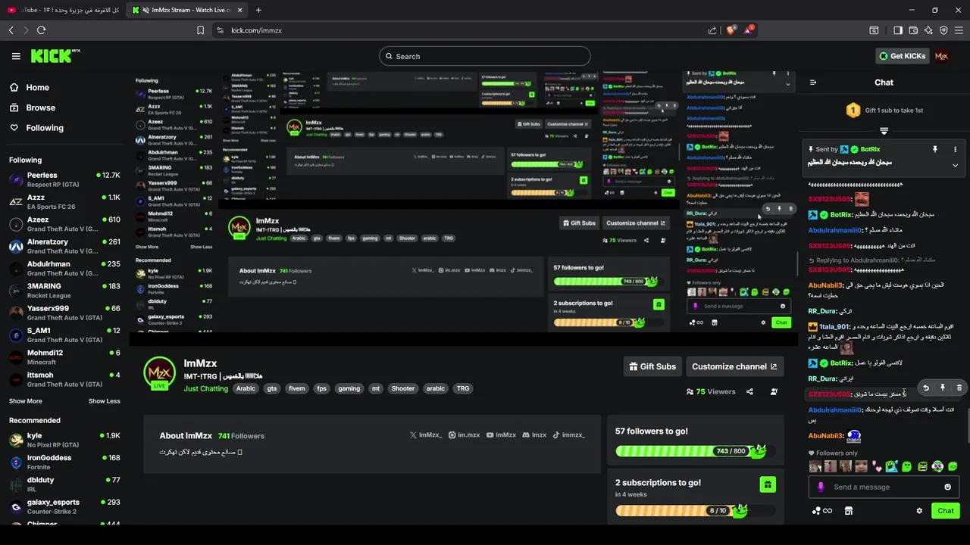Click the KICK logo

point(55,56)
